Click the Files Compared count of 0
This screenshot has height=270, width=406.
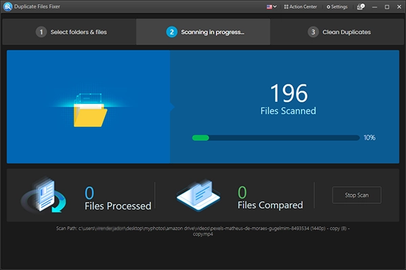point(242,192)
